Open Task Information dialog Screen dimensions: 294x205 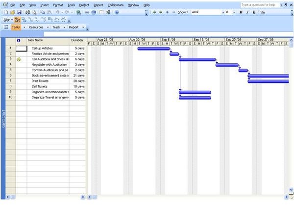coord(102,12)
